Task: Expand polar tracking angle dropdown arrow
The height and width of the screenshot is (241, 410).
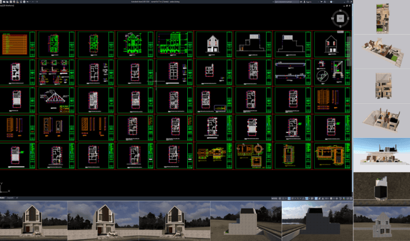Action: [x=295, y=198]
